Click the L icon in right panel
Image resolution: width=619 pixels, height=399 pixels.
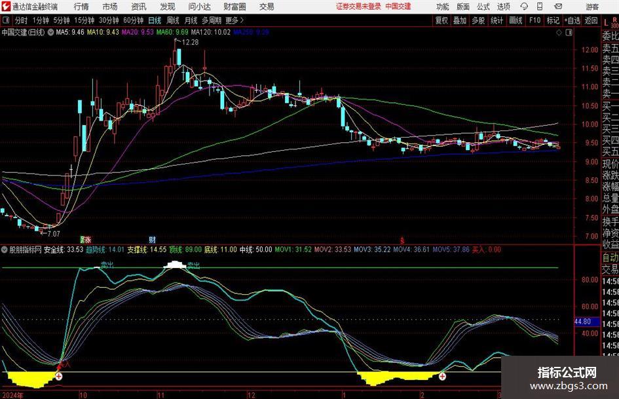pos(606,23)
